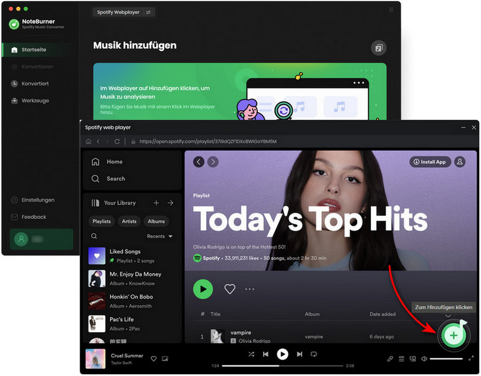
Task: Create playlist with library plus icon
Action: tap(156, 203)
